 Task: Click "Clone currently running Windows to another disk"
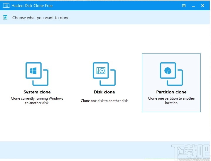(x=37, y=100)
